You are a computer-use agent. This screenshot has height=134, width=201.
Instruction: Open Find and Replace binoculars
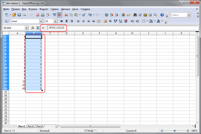pos(135,15)
